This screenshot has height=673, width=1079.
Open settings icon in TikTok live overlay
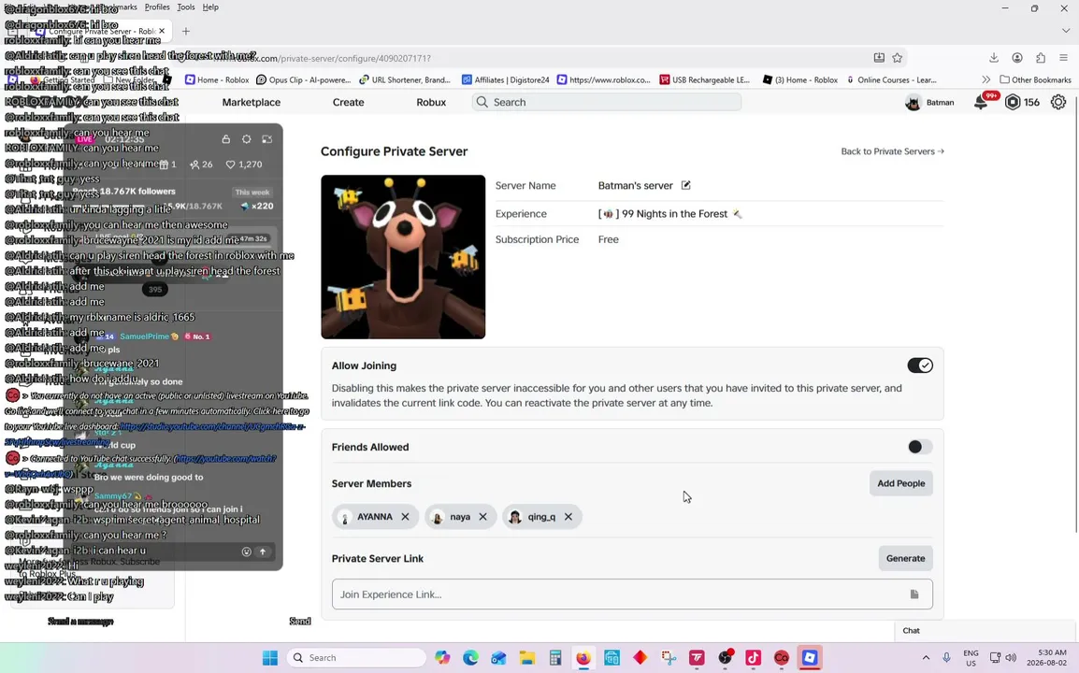[246, 139]
